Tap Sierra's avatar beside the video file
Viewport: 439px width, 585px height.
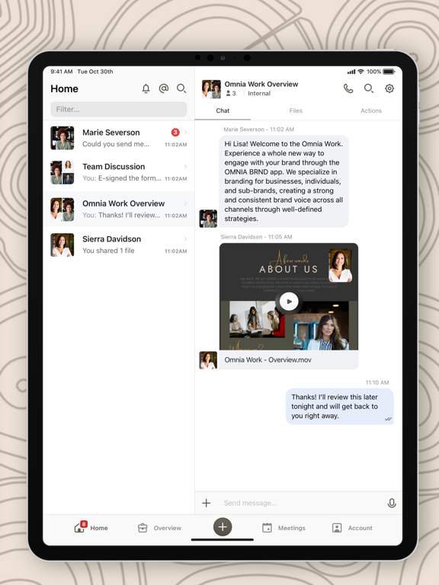click(208, 360)
